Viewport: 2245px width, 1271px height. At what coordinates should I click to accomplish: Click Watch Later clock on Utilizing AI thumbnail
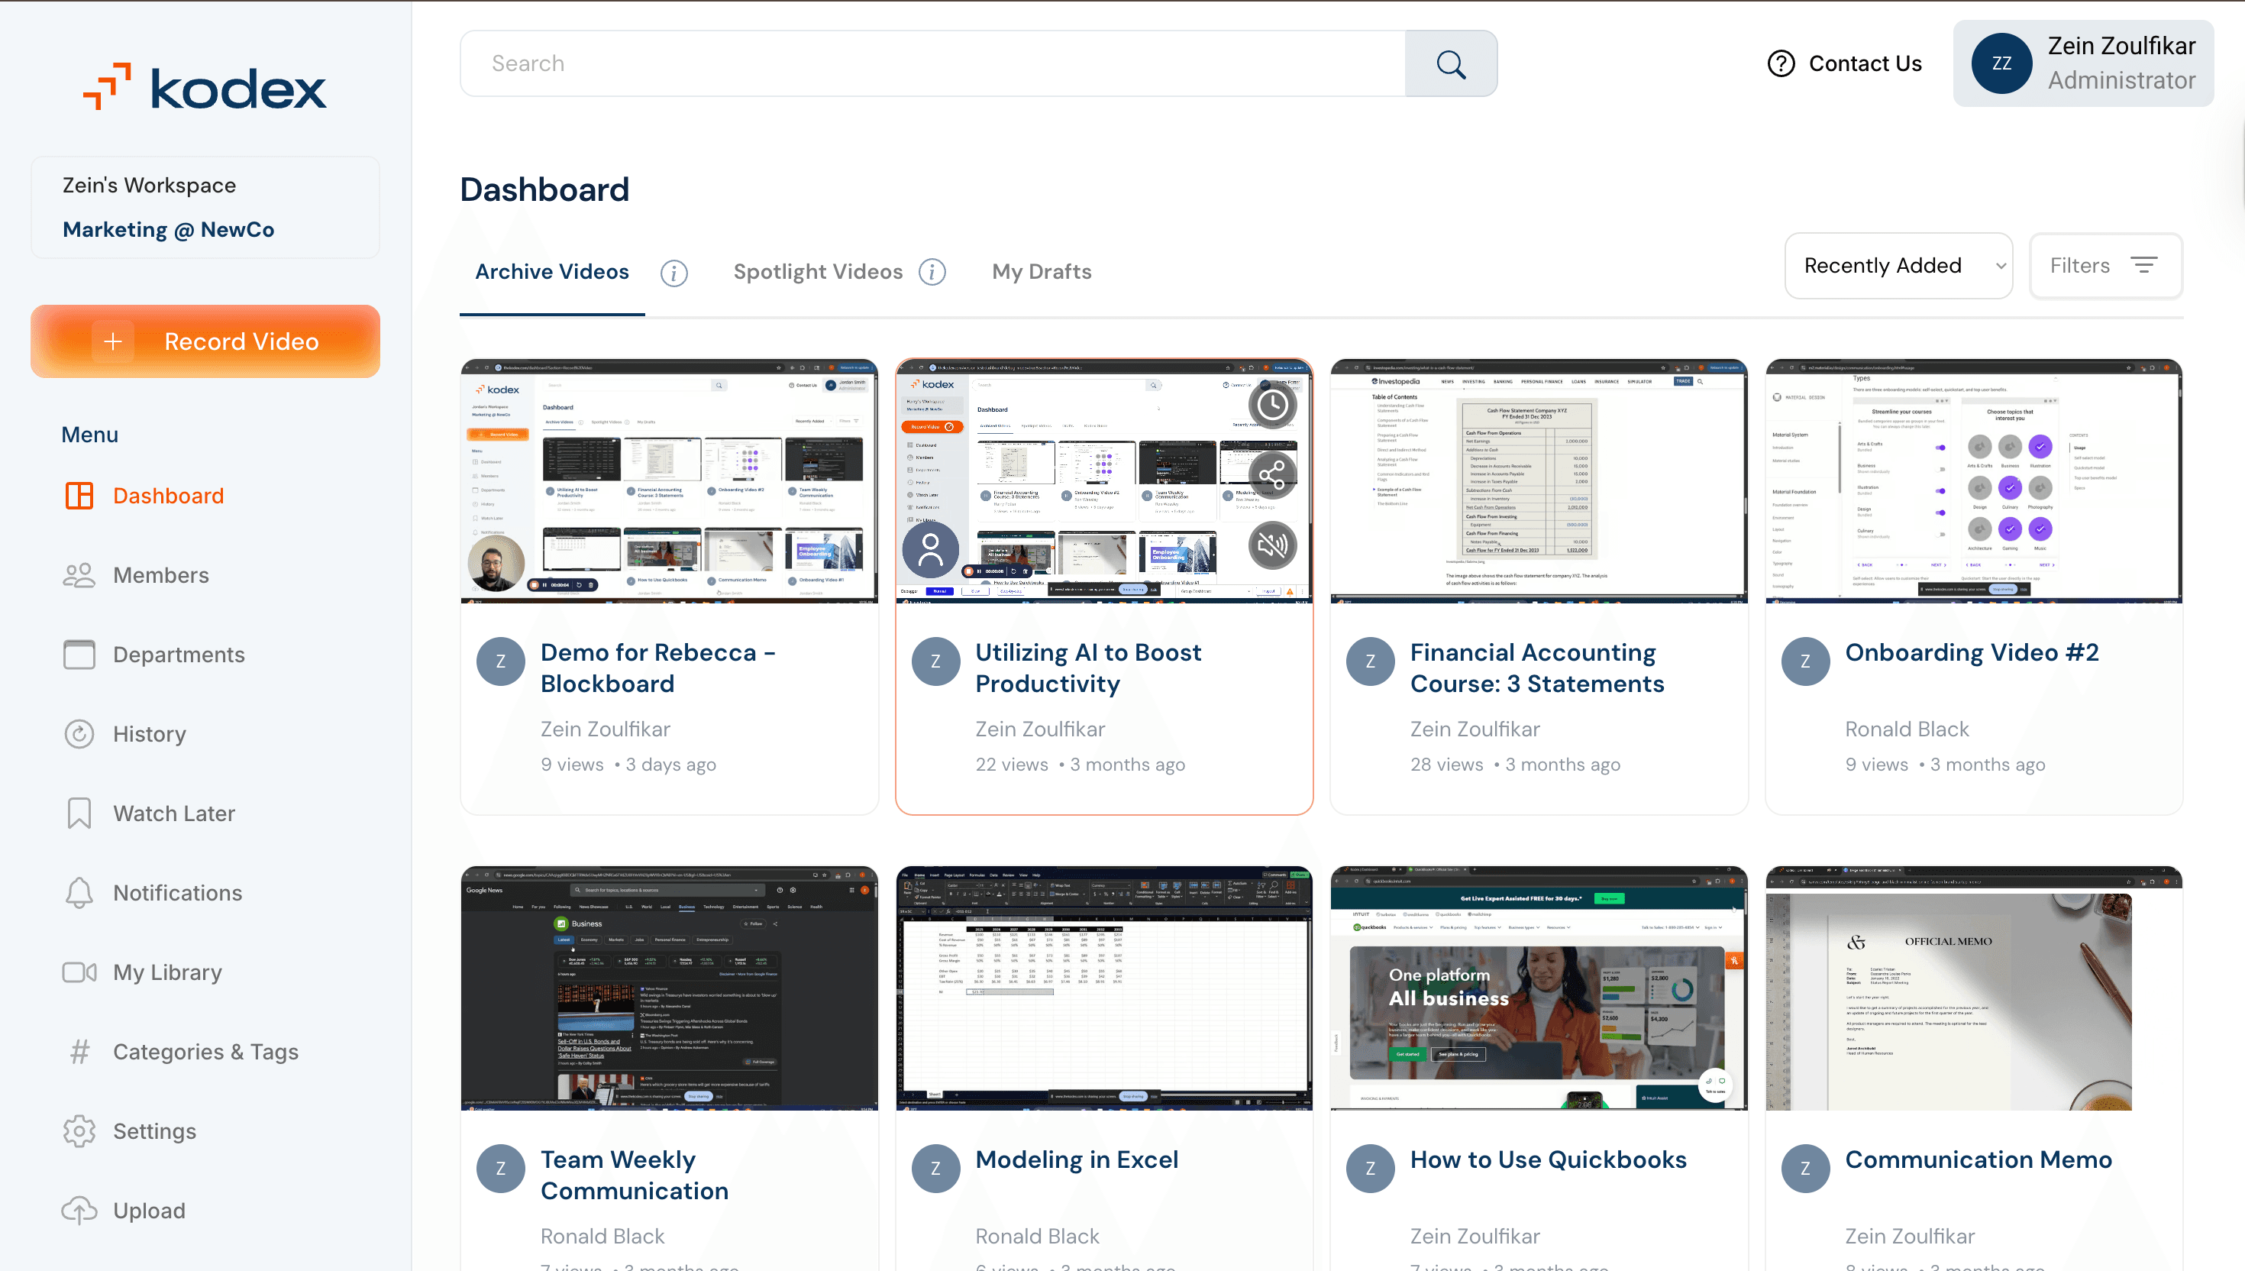pos(1272,404)
